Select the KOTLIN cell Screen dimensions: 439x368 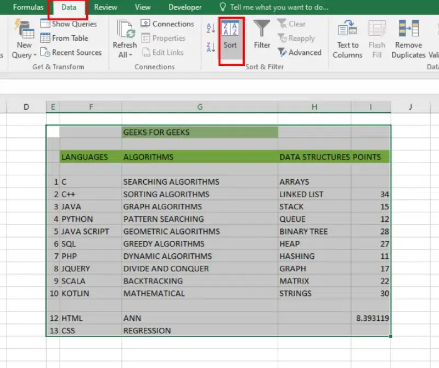91,293
